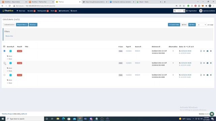Open the chat bubble icon at bottom right
Image resolution: width=216 pixels, height=121 pixels.
click(x=212, y=114)
